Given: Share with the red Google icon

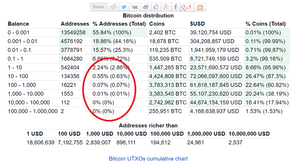Looking at the screenshot, I should [166, 7].
